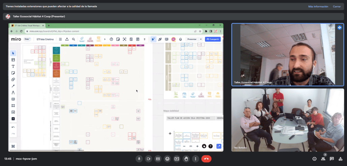Expand the dropdown next to Presentar

(x=201, y=39)
